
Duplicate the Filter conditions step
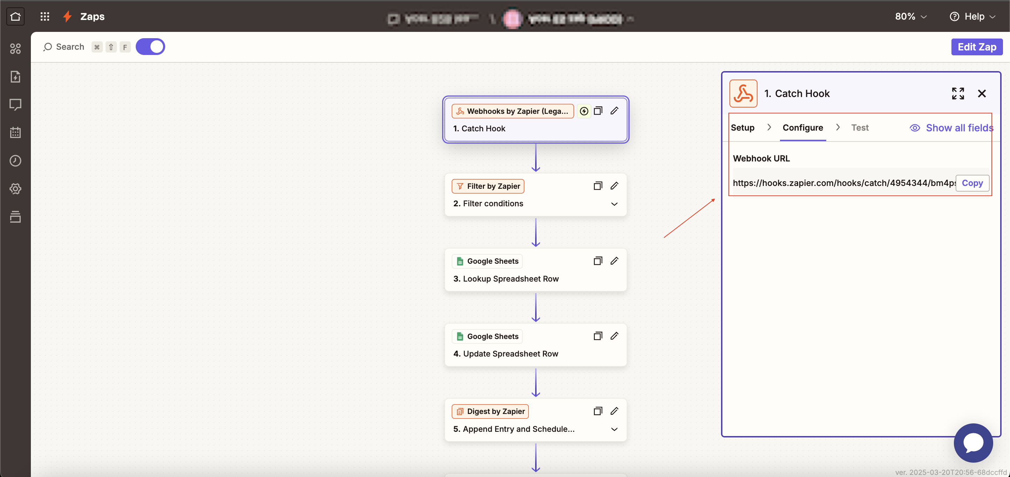click(x=598, y=186)
